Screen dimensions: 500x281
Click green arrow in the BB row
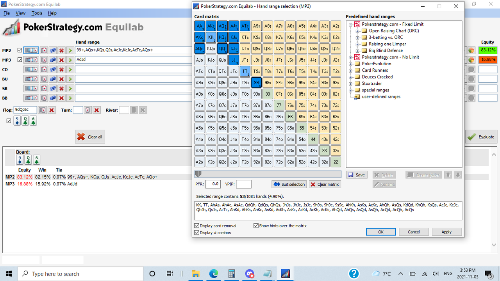point(70,98)
